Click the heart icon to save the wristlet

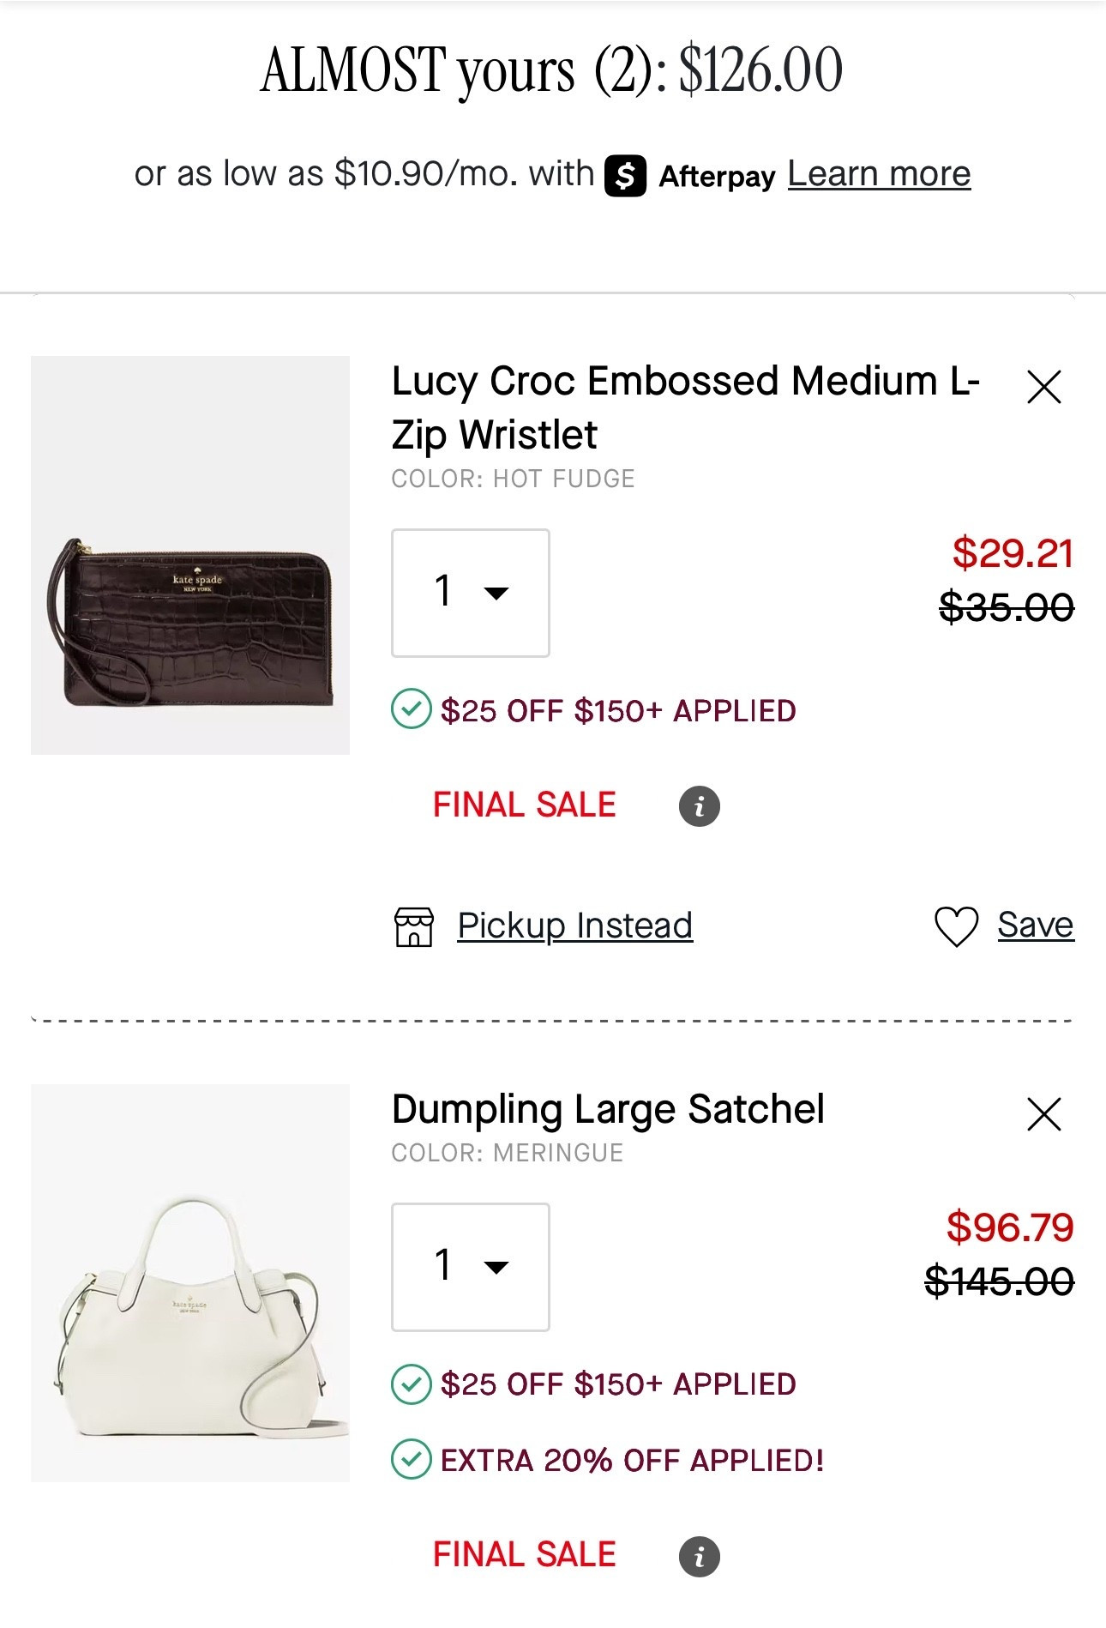(958, 925)
